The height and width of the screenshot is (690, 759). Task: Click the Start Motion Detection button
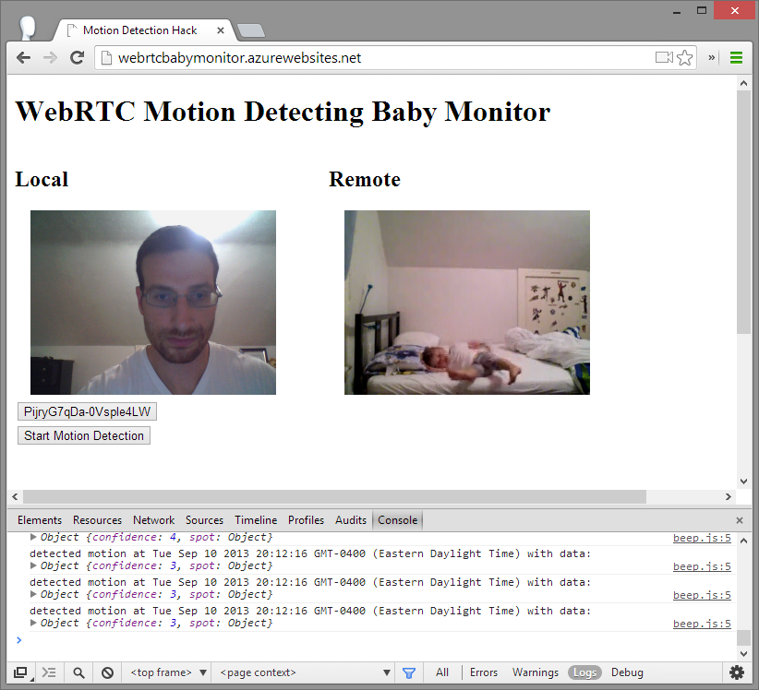[x=84, y=435]
